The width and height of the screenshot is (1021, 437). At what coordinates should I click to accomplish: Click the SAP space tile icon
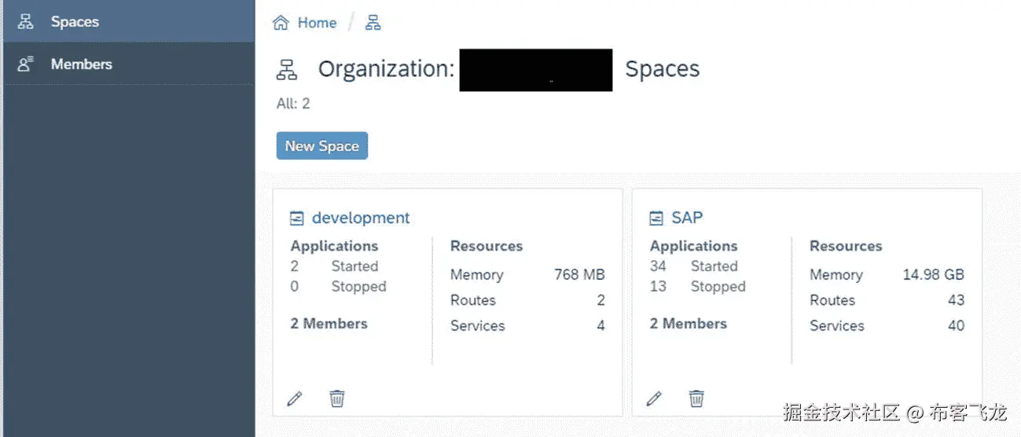tap(656, 218)
